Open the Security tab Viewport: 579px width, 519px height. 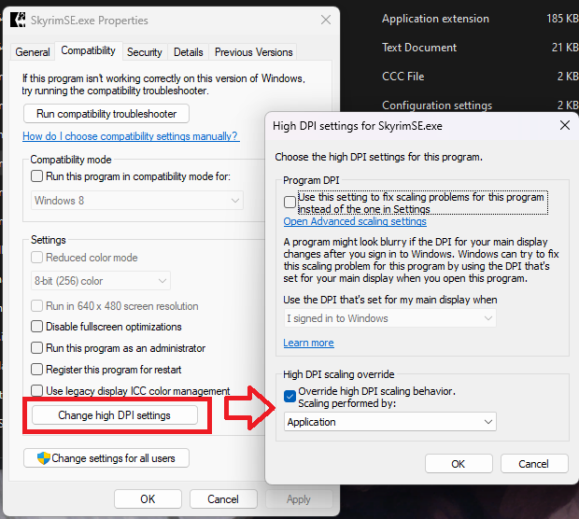(145, 52)
